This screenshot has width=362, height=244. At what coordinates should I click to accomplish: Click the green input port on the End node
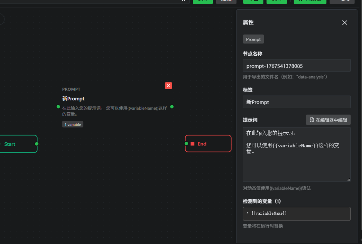pos(186,144)
